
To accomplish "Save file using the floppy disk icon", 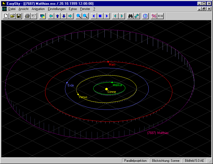I will (19, 16).
